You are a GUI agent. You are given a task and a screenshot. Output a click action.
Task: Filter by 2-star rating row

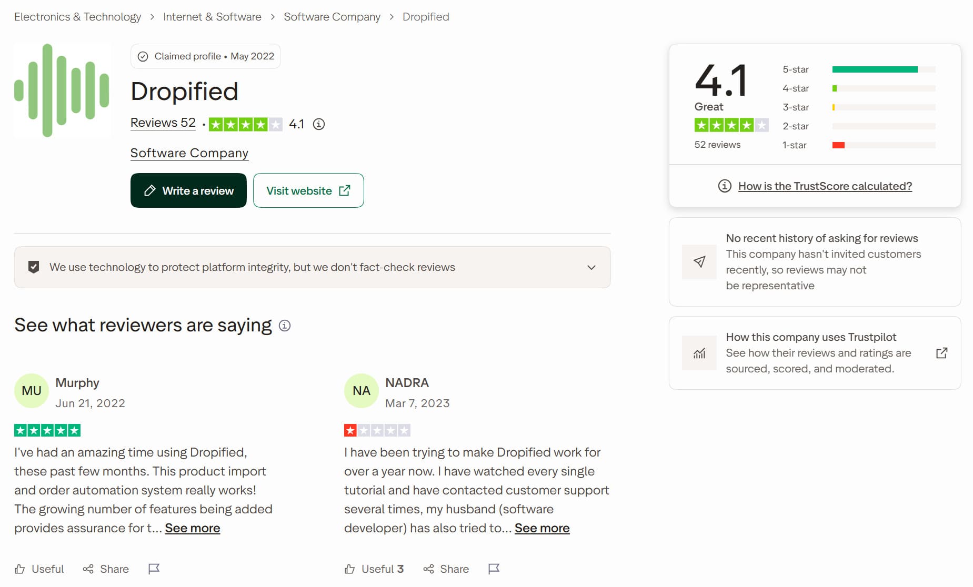858,126
